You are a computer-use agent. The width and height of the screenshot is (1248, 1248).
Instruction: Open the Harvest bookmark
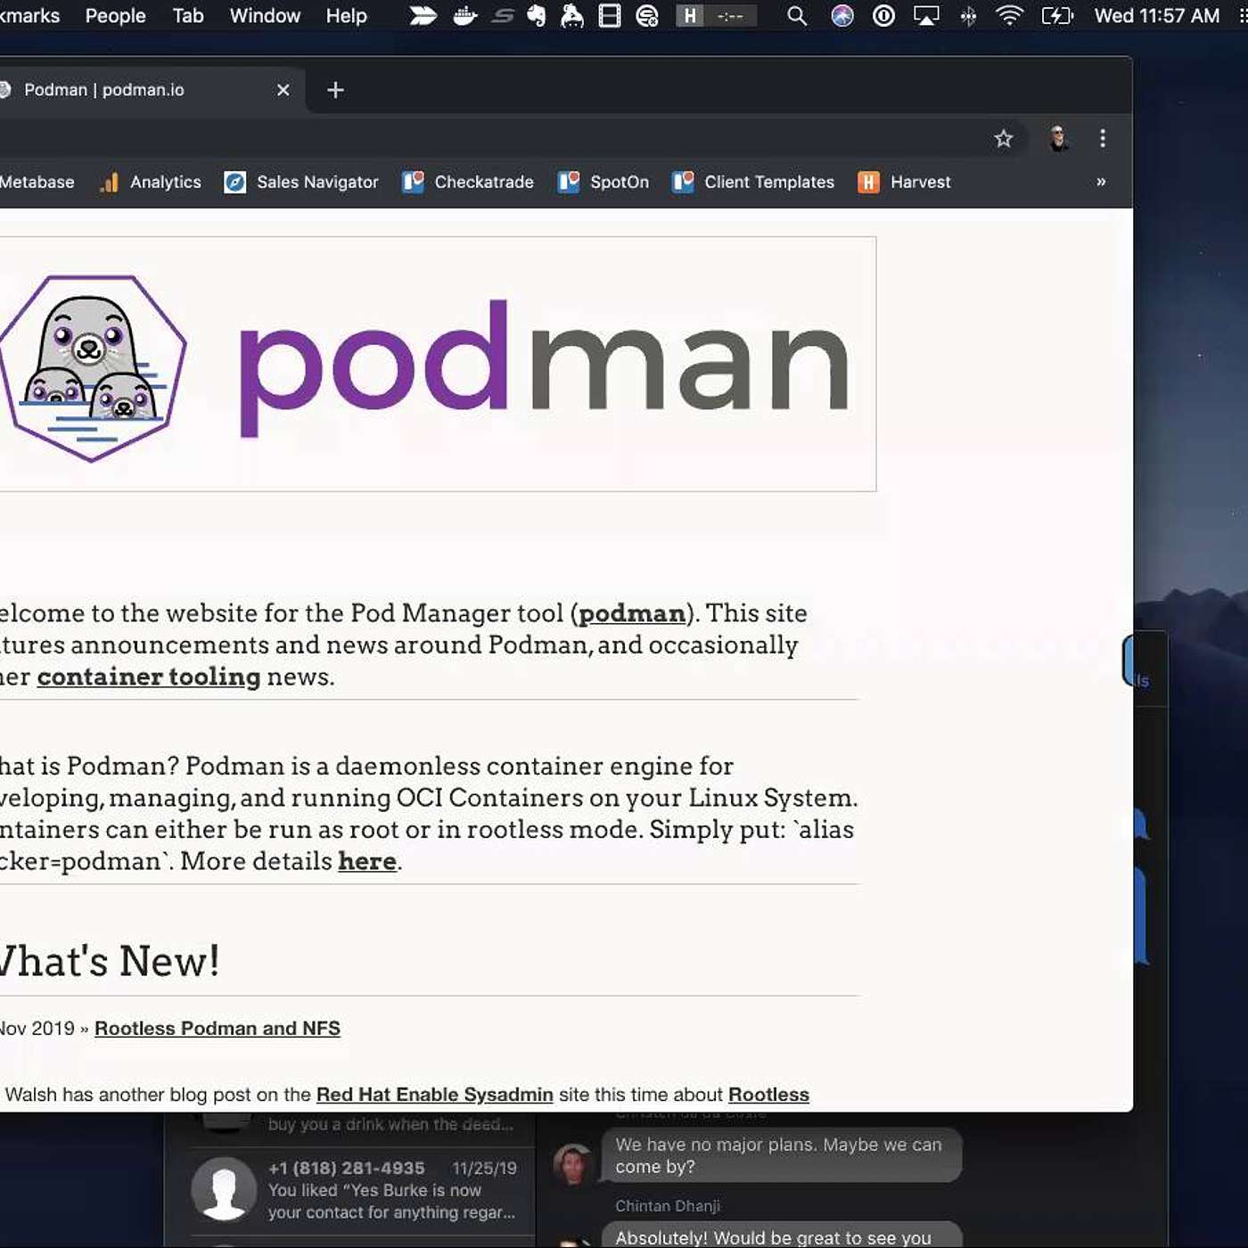point(904,182)
